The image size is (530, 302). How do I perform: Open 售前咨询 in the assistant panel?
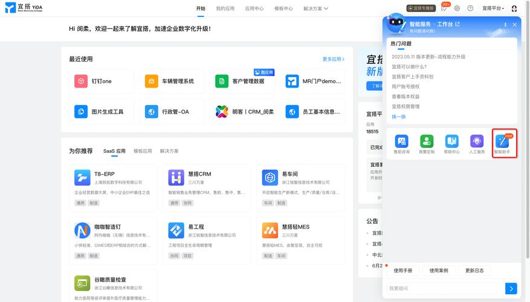click(401, 144)
